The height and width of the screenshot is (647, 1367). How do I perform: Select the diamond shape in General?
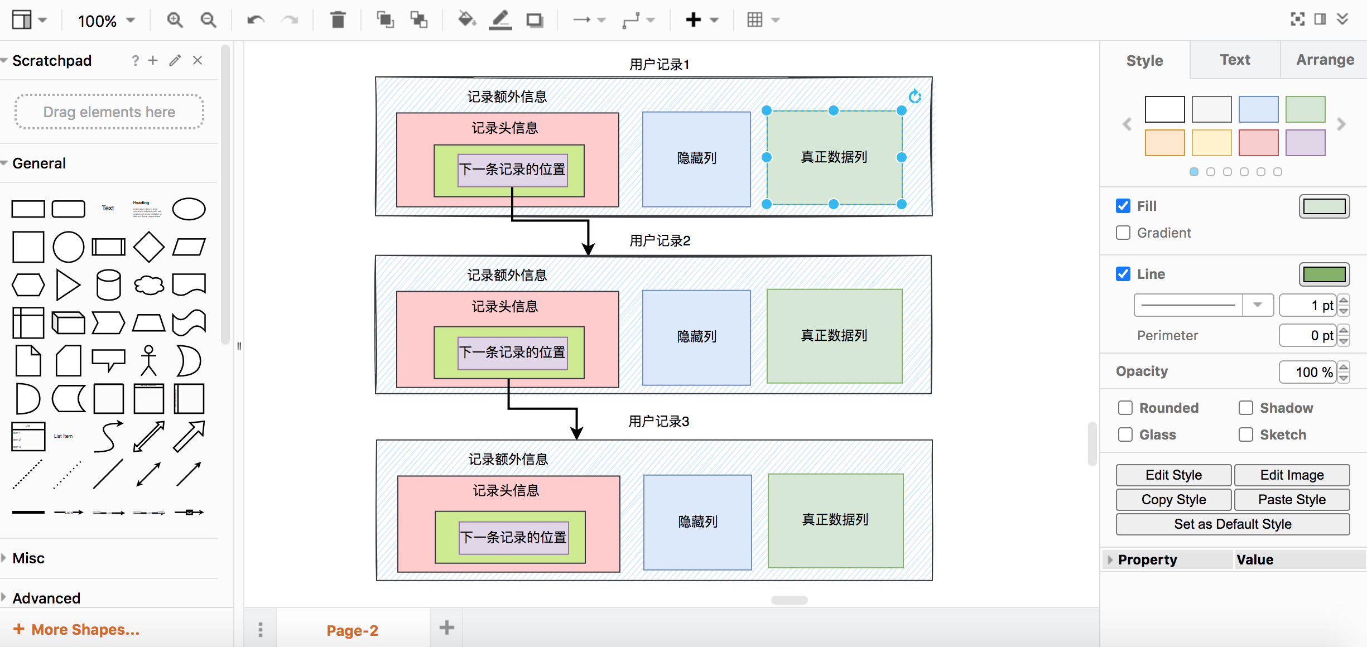pyautogui.click(x=149, y=247)
